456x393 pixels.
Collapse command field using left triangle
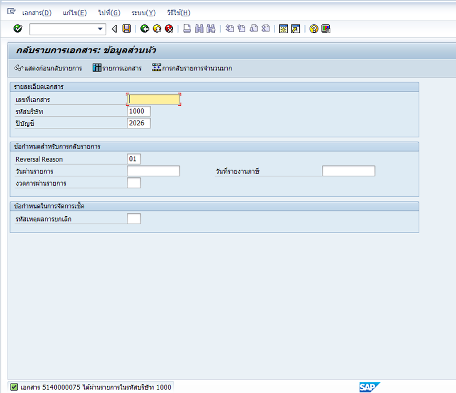coord(114,29)
